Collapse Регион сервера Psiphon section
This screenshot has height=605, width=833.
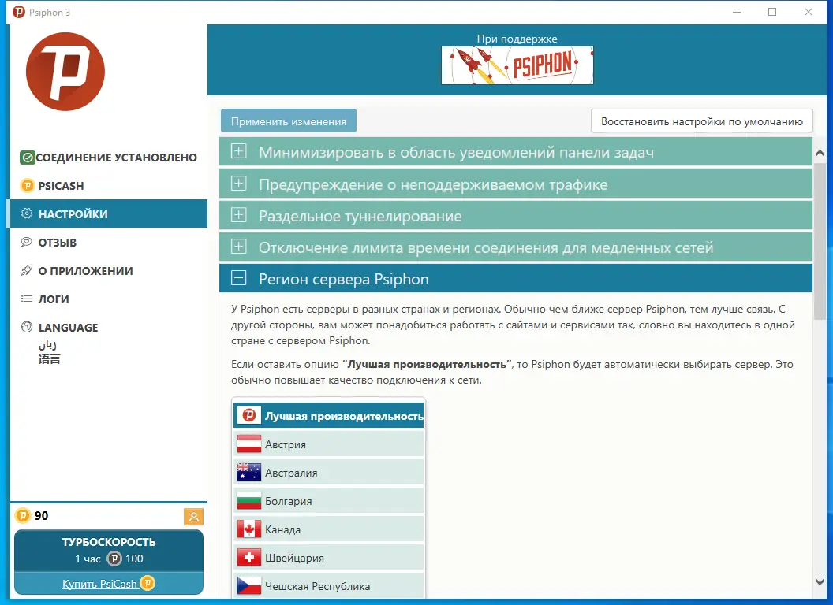click(516, 279)
